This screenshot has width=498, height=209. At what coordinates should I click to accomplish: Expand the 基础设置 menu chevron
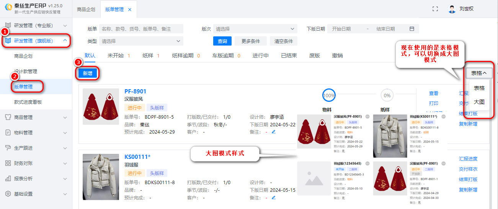click(x=65, y=194)
